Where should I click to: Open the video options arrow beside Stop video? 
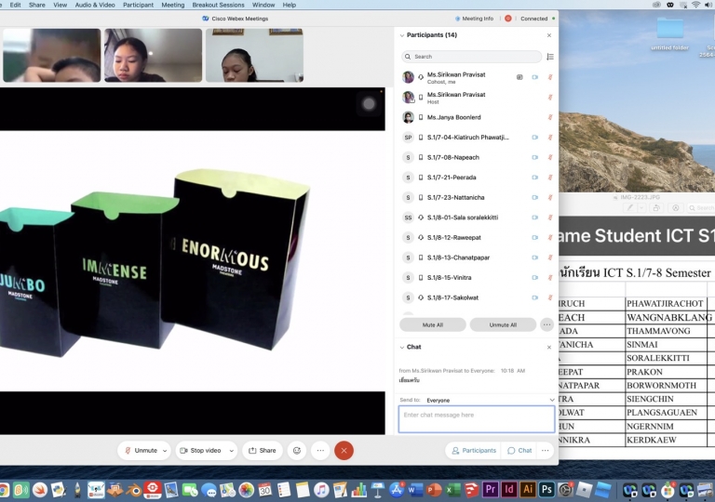point(232,451)
